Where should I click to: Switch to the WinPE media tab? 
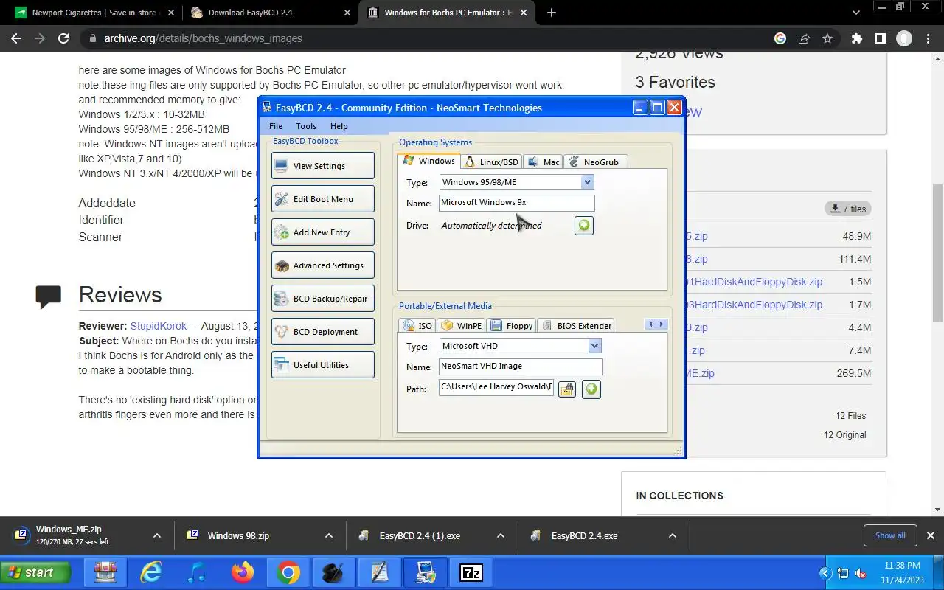[x=462, y=325]
